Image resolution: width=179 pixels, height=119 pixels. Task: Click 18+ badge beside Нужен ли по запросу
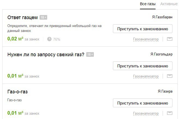(90, 55)
